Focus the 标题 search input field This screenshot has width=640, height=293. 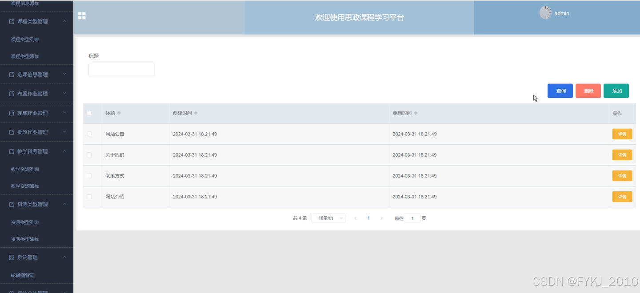[121, 69]
